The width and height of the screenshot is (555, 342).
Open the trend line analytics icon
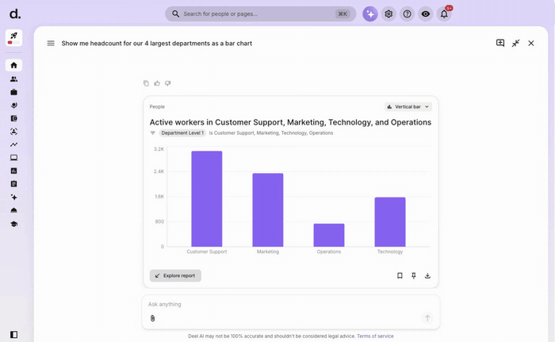13,144
